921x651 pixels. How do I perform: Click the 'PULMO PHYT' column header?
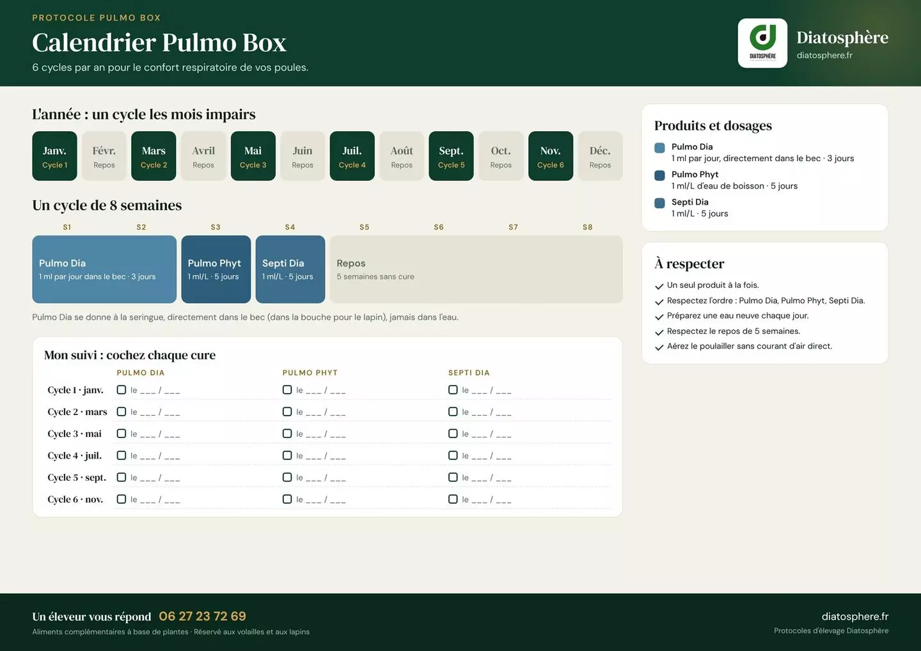click(x=310, y=373)
